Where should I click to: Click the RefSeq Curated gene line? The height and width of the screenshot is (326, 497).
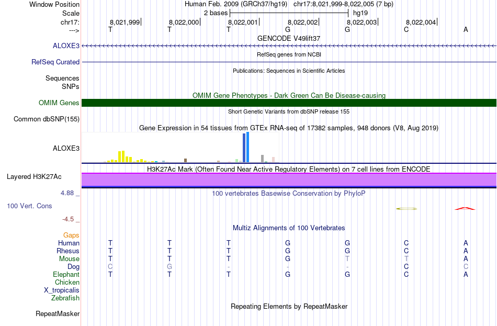pos(289,62)
